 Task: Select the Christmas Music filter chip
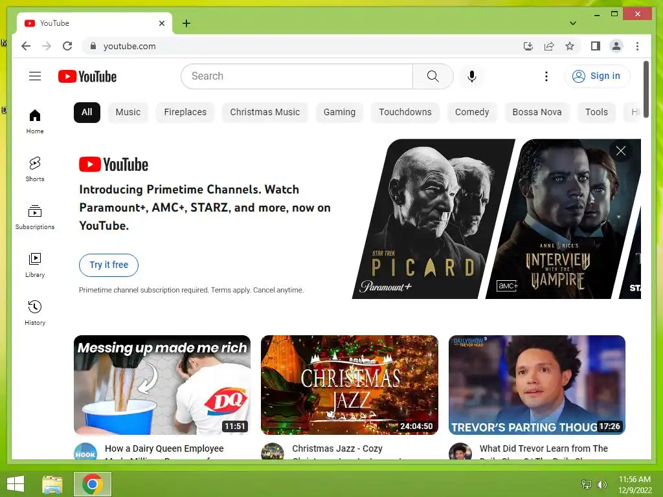265,113
